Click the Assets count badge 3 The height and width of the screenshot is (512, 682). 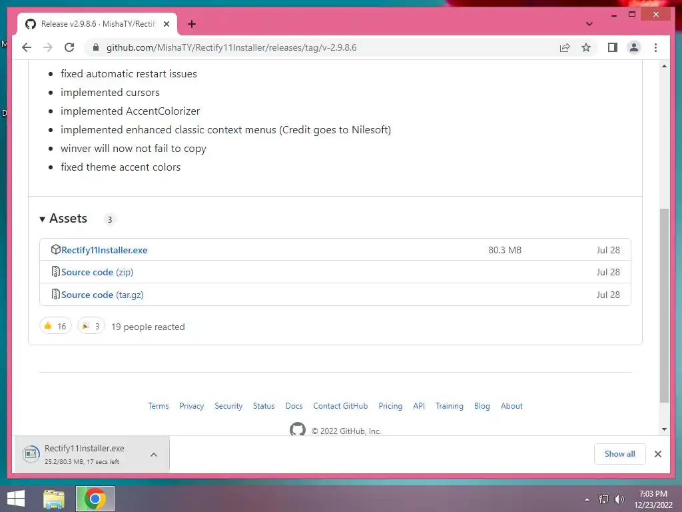110,219
